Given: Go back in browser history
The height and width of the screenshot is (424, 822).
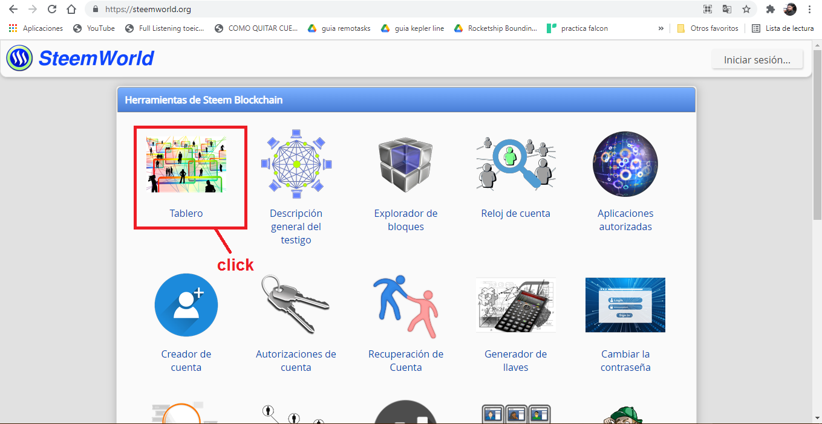Looking at the screenshot, I should pos(13,10).
